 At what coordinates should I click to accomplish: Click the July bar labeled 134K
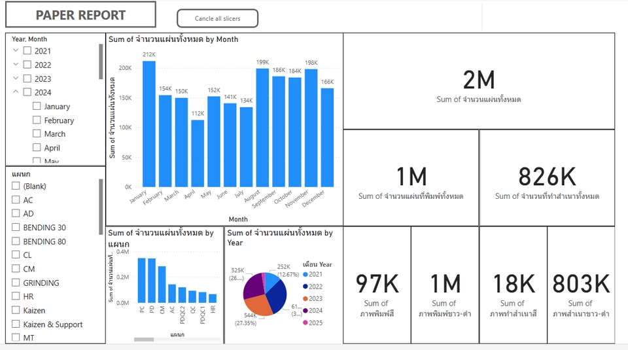tap(247, 147)
